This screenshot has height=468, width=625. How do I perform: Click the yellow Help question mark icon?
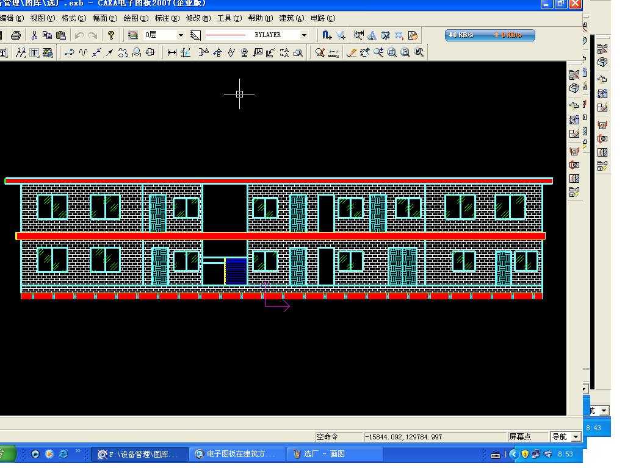click(111, 35)
